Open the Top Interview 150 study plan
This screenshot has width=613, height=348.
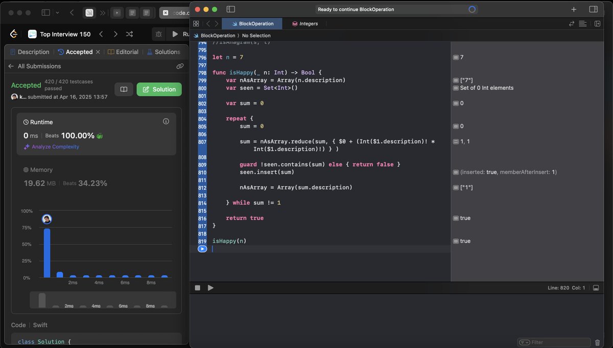point(59,34)
